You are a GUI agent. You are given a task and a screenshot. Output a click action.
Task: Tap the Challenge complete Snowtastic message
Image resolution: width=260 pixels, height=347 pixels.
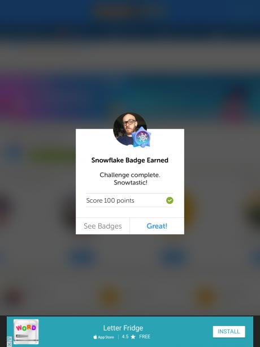coord(130,178)
